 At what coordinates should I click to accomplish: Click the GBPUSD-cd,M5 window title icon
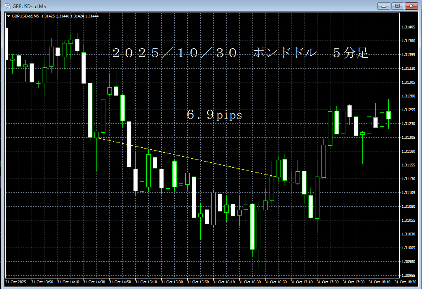click(x=8, y=6)
